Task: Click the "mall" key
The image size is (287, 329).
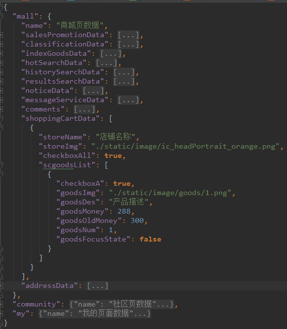Action: pos(25,16)
